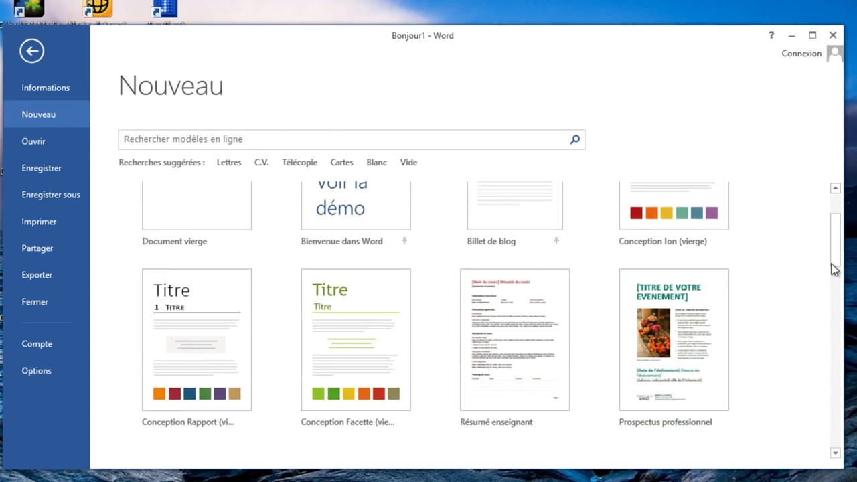Click the template list scroll down arrow
The height and width of the screenshot is (482, 857).
pyautogui.click(x=835, y=453)
